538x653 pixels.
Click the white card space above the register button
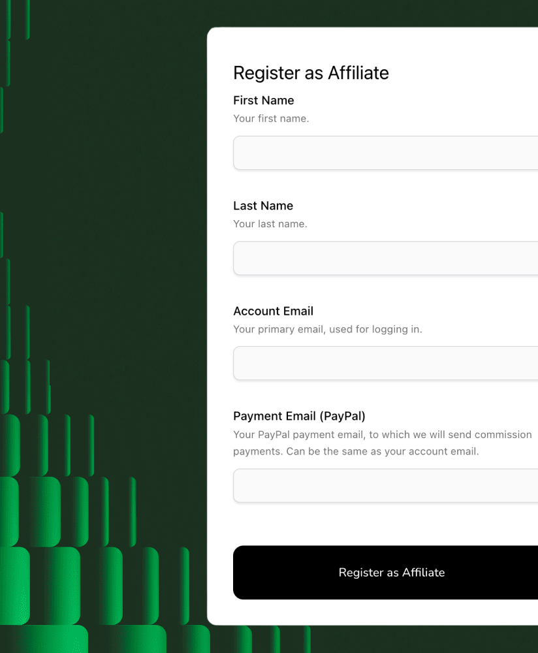coord(386,524)
